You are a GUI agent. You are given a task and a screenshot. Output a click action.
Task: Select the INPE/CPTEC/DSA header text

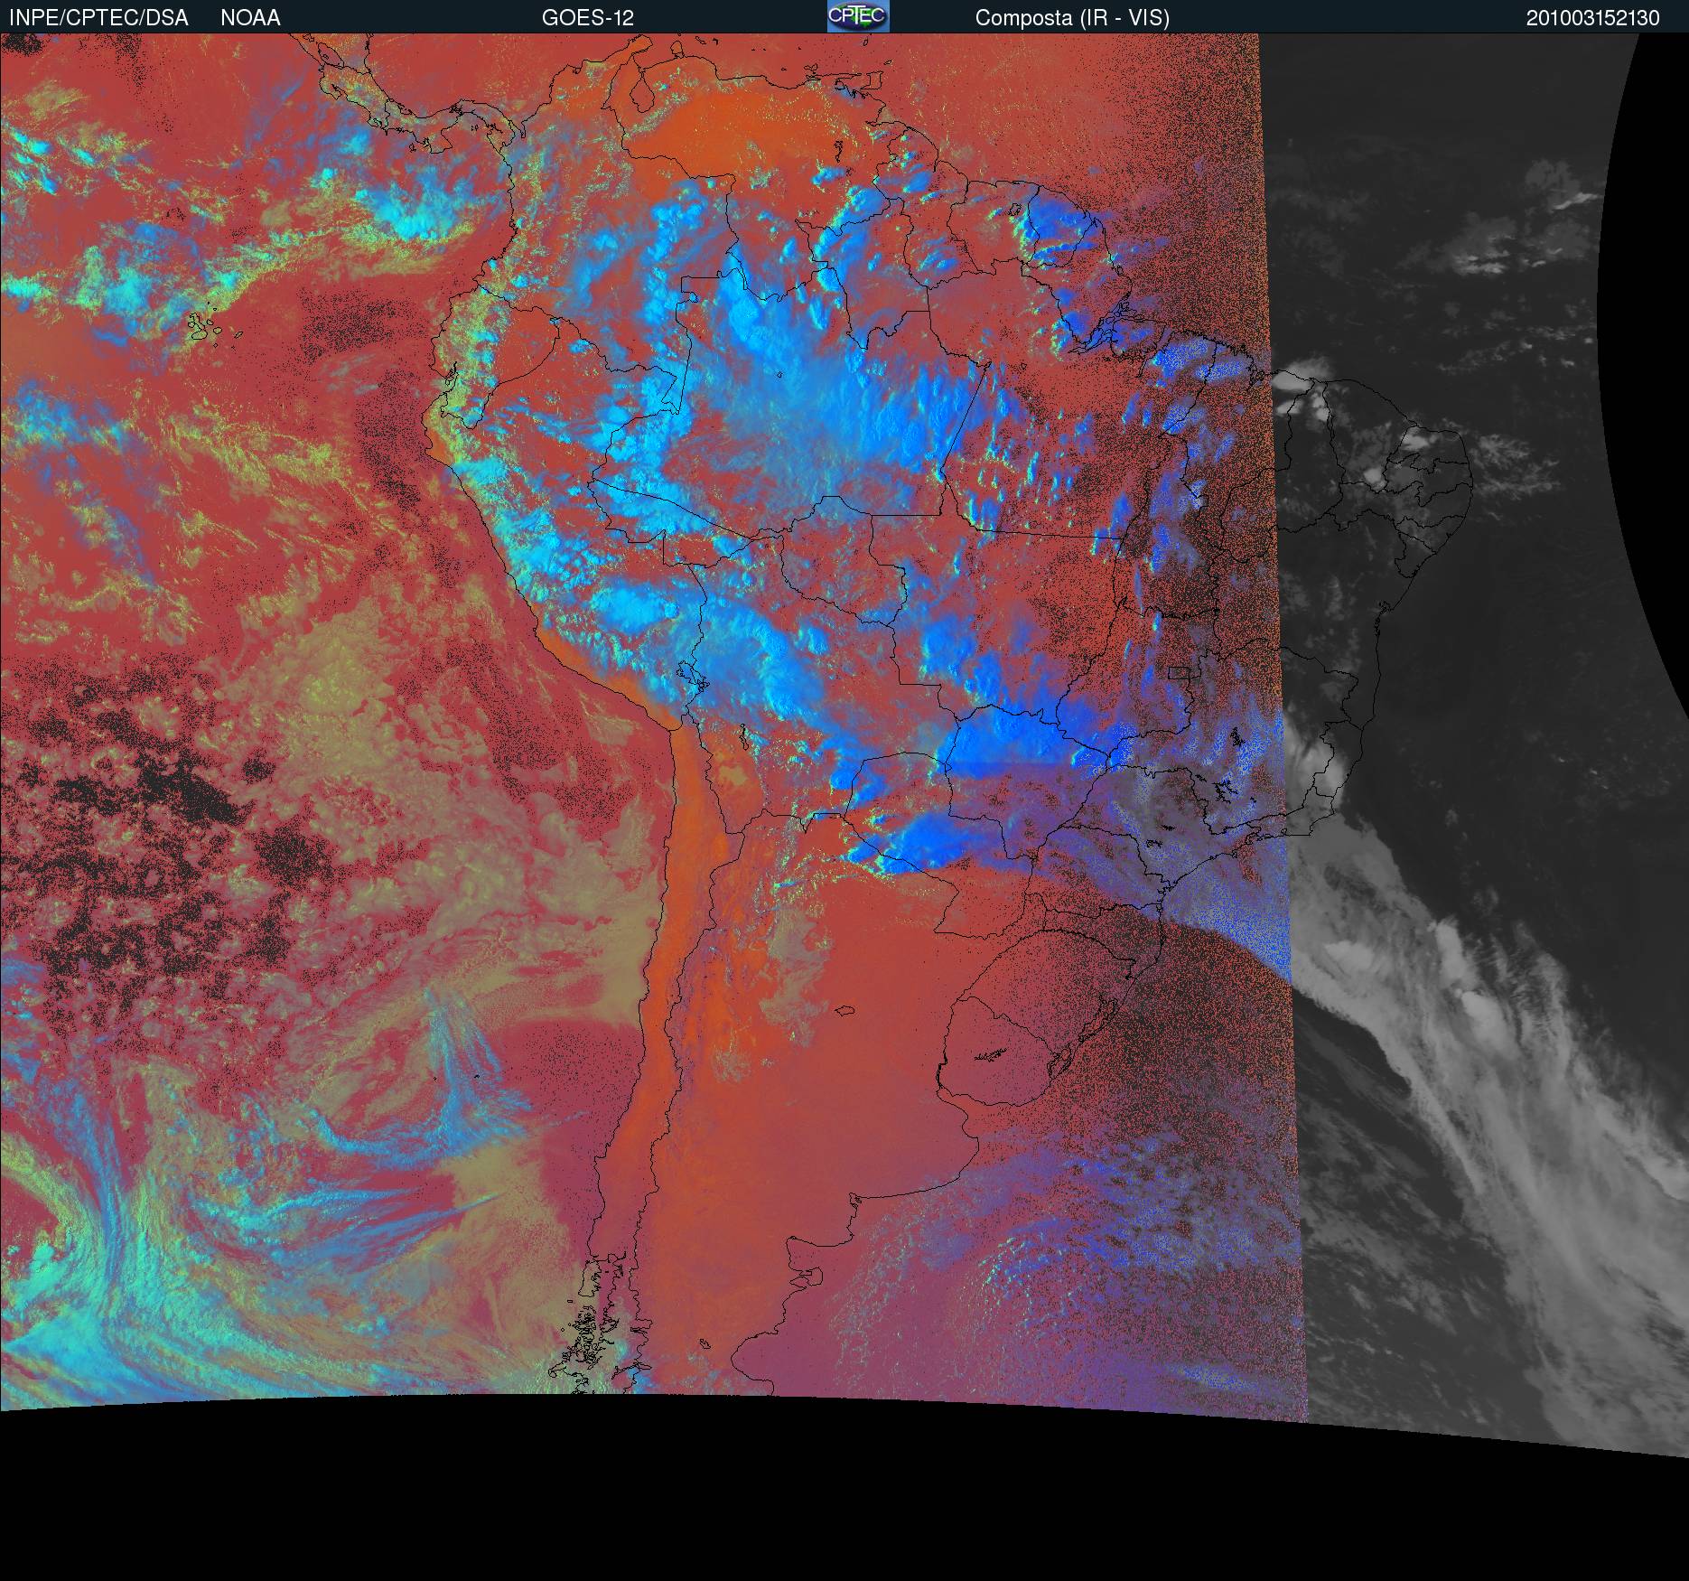[x=98, y=18]
